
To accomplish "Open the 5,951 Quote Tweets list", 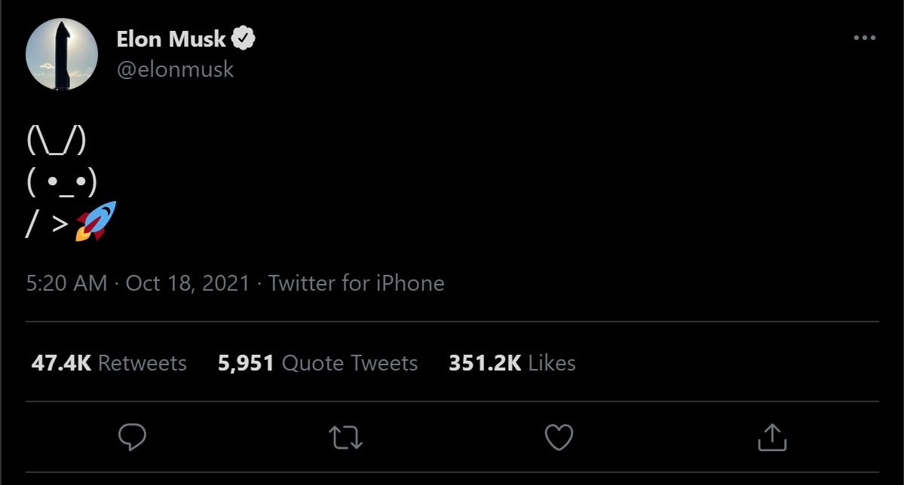I will pyautogui.click(x=317, y=363).
